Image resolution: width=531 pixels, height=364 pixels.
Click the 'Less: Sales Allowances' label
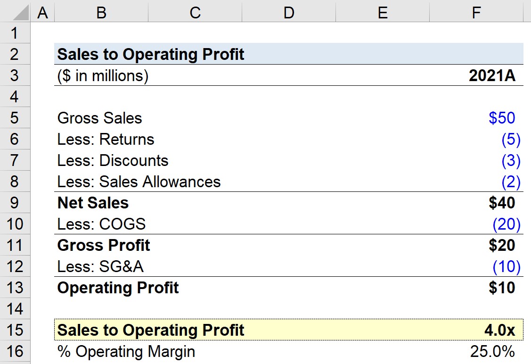coord(139,182)
